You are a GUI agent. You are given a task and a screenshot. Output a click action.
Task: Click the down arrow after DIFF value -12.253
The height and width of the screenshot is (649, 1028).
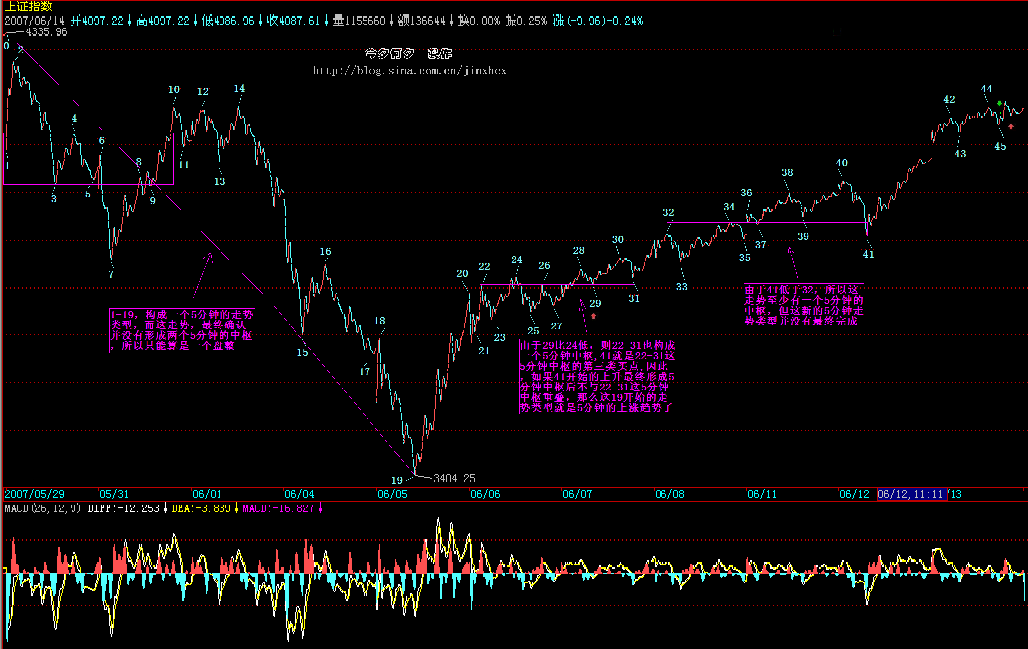pyautogui.click(x=165, y=508)
